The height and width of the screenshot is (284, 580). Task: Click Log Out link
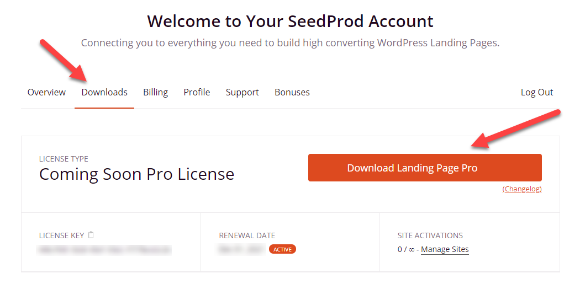pos(536,92)
